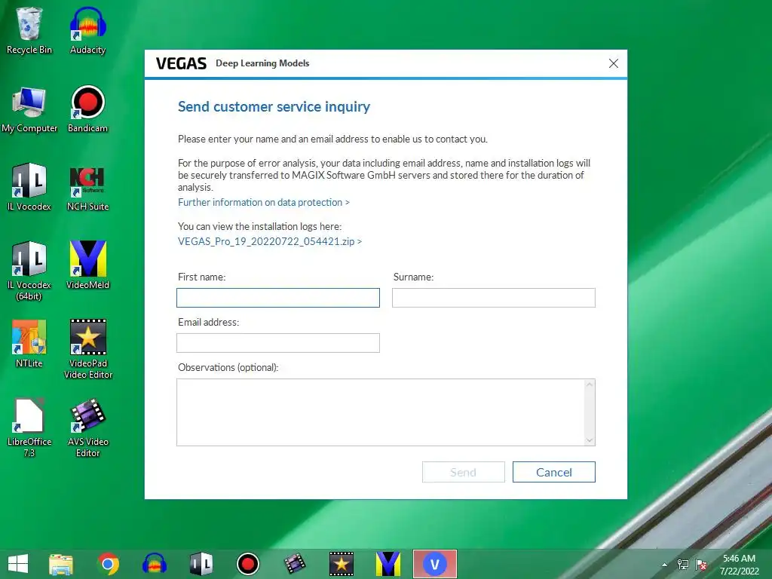Screen dimensions: 772x579
Task: Select the IL Vocodex (64bit) desktop shortcut
Action: [29, 271]
